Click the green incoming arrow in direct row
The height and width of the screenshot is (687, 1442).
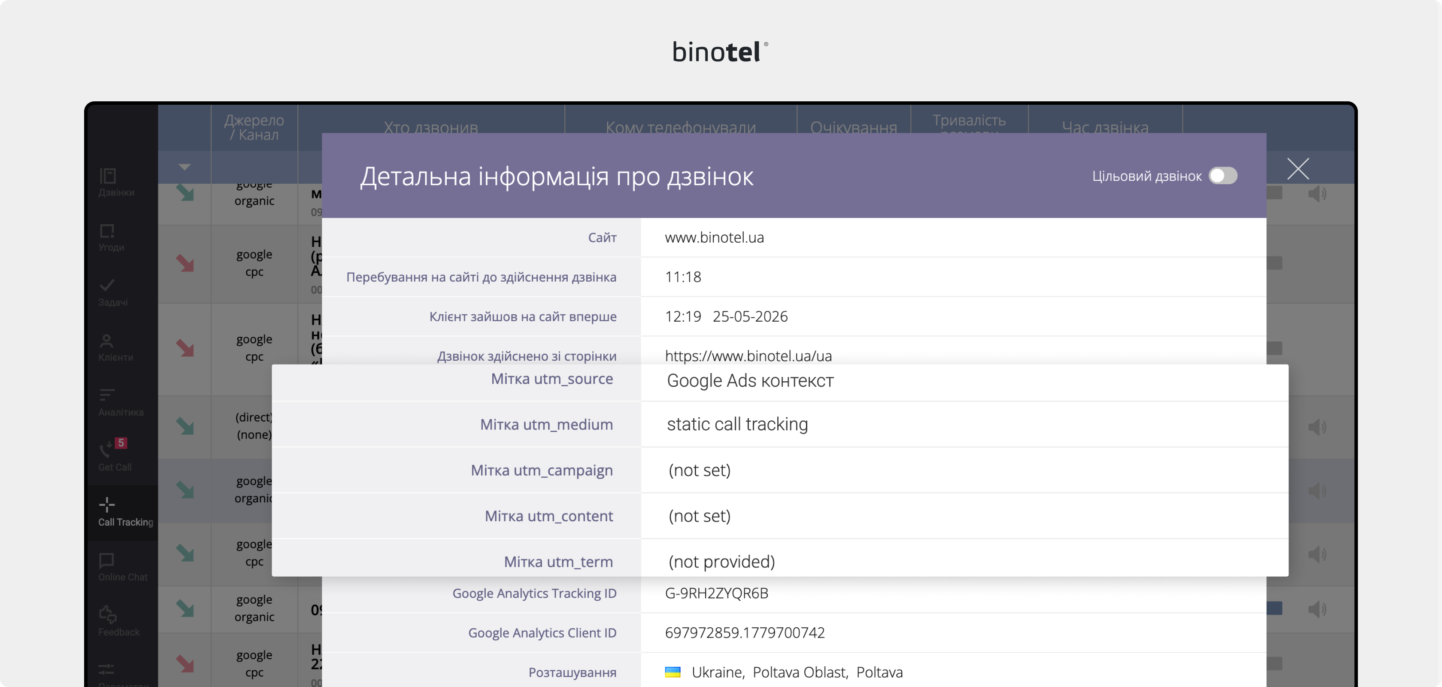coord(185,427)
